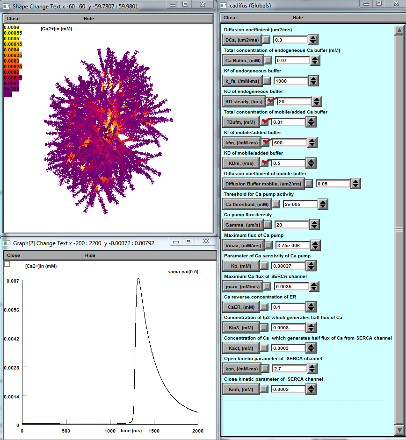Toggle the TBufm default checkbox
This screenshot has width=406, height=440.
[x=265, y=122]
